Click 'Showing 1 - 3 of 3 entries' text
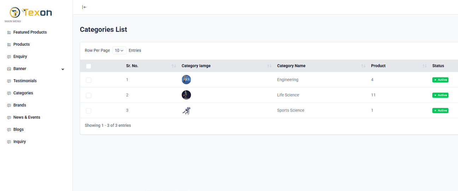458x191 pixels. point(108,125)
